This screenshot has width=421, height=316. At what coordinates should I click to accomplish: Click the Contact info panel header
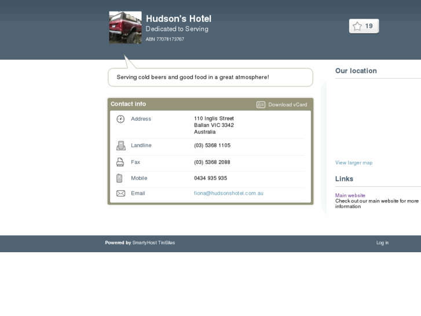tap(211, 104)
